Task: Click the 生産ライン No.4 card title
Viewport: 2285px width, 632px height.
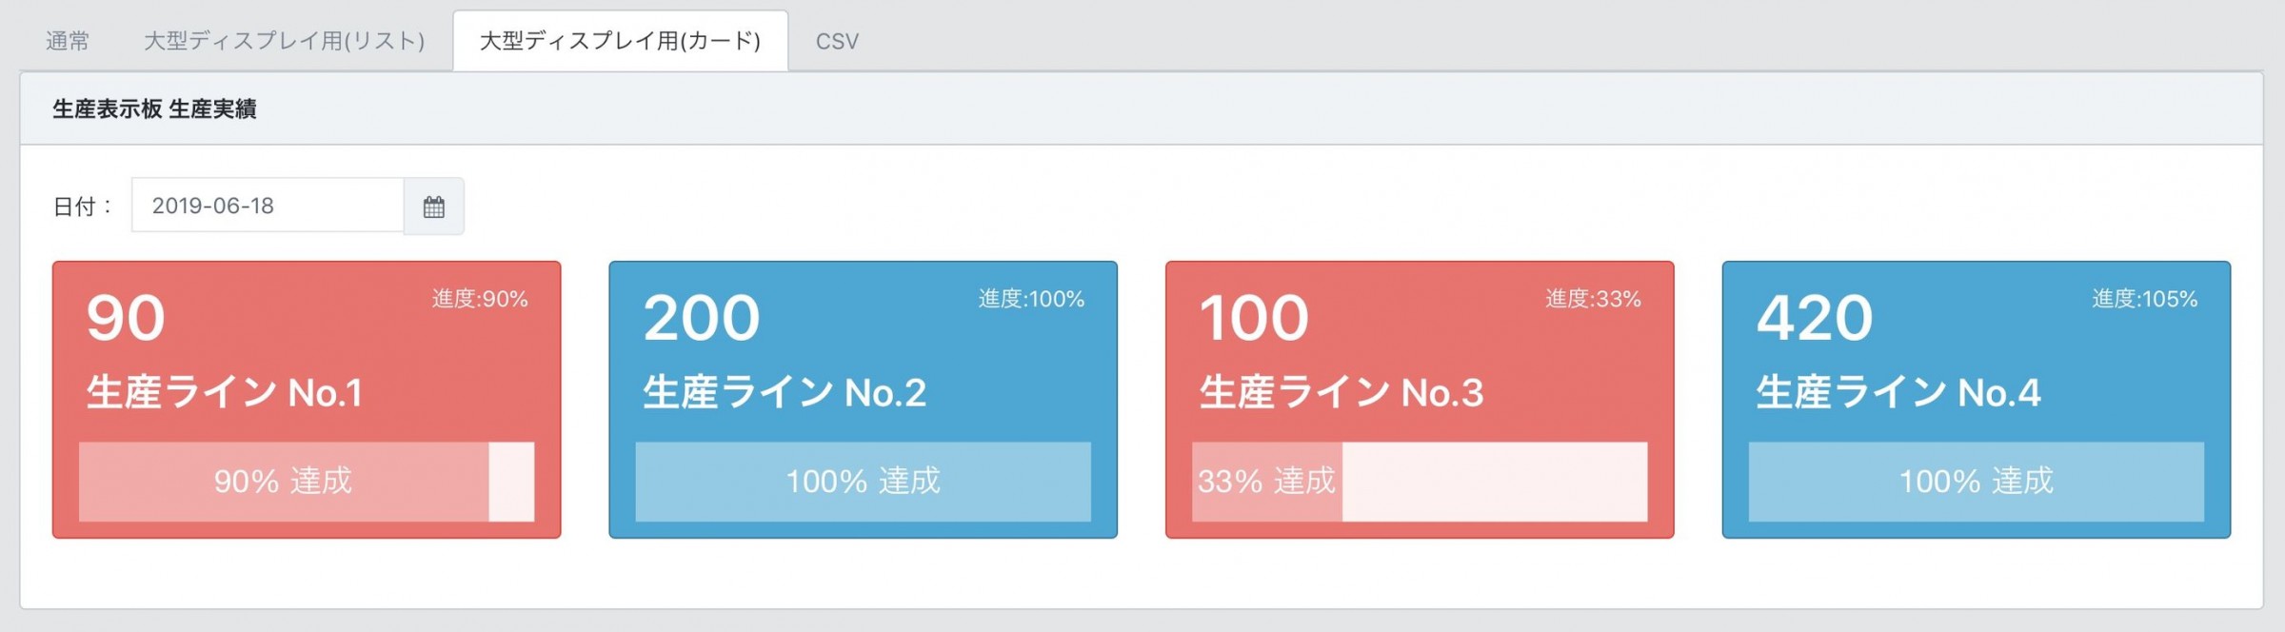Action: [x=1898, y=392]
